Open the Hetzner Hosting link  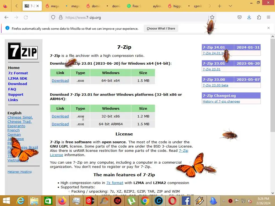[x=19, y=172]
